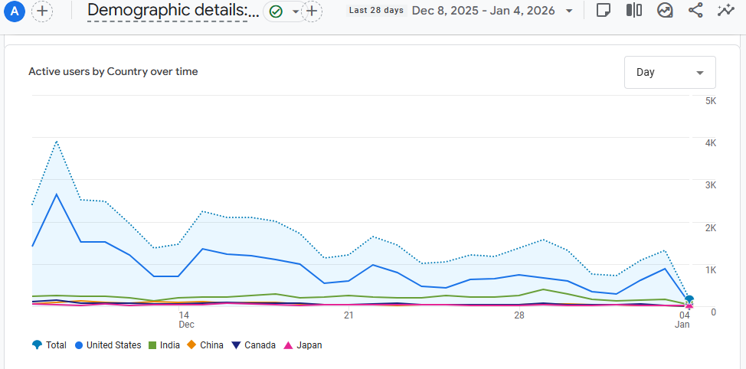The image size is (746, 369).
Task: Click the orange China legend diamond
Action: [x=192, y=345]
